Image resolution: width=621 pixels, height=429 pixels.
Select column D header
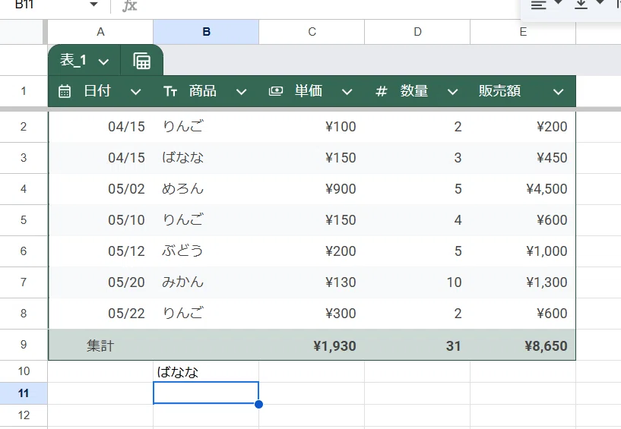pyautogui.click(x=417, y=32)
